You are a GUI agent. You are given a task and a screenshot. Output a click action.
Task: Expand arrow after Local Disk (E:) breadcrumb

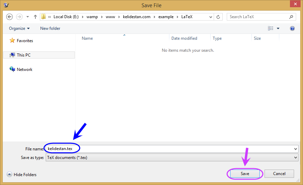tap(82, 17)
